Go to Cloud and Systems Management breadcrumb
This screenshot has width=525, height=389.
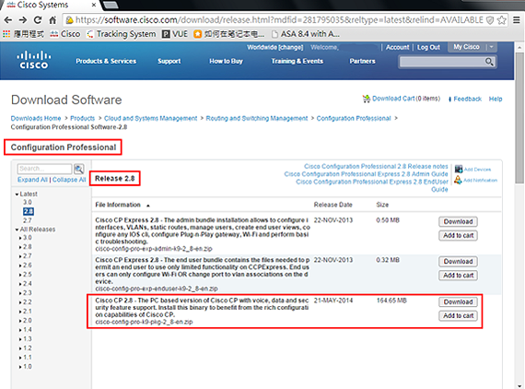click(x=151, y=118)
